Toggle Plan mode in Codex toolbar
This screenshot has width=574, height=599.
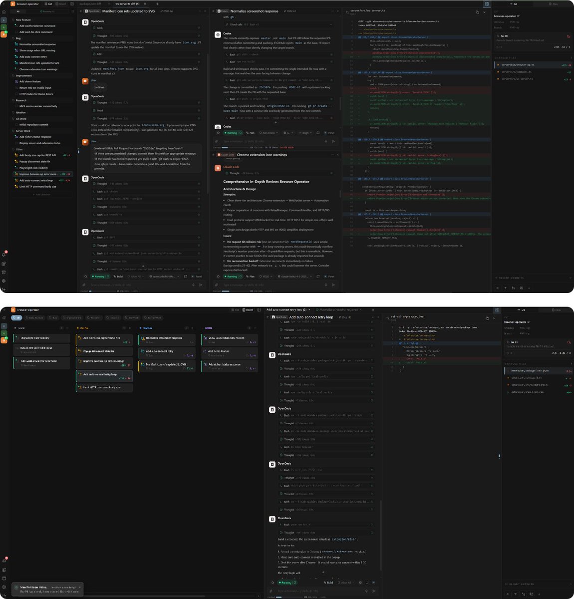coord(251,133)
